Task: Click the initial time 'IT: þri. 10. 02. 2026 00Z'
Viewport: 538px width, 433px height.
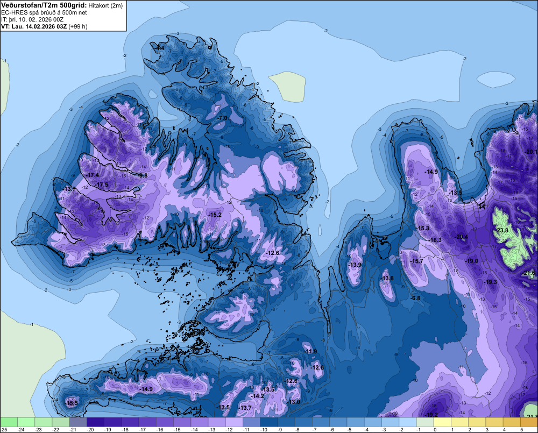Action: click(x=32, y=19)
